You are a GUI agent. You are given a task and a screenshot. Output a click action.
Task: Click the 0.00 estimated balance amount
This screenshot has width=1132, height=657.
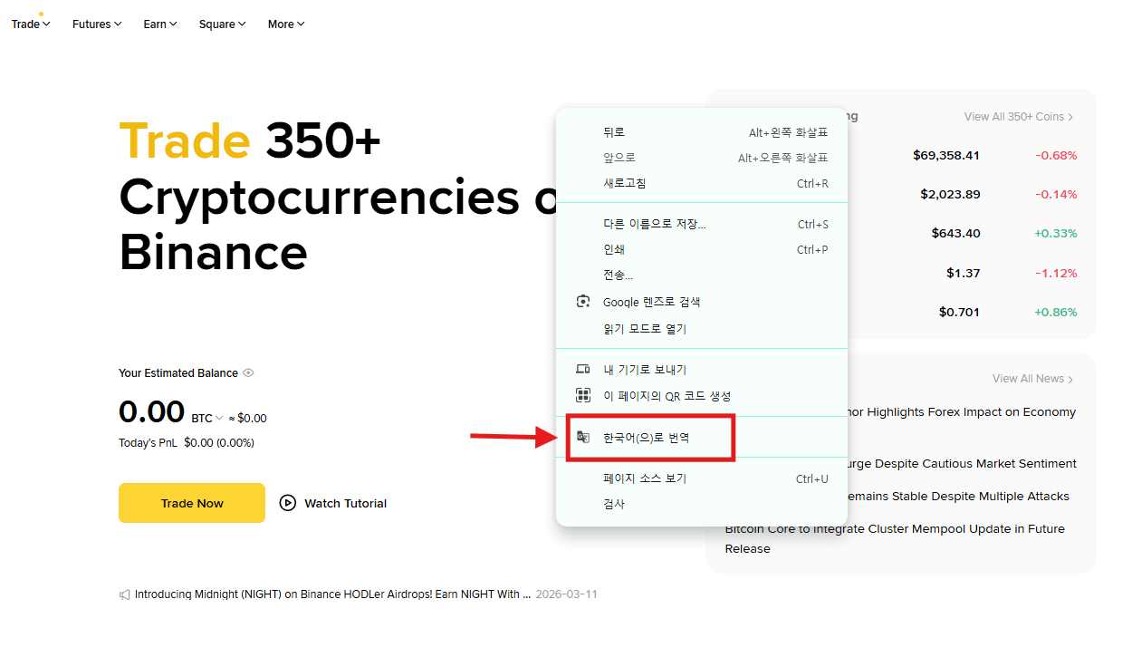pos(151,412)
